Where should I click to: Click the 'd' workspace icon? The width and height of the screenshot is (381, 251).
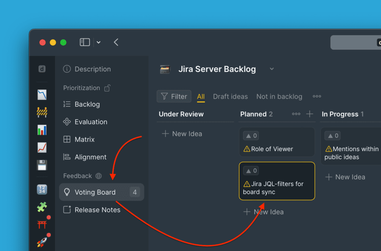point(42,69)
